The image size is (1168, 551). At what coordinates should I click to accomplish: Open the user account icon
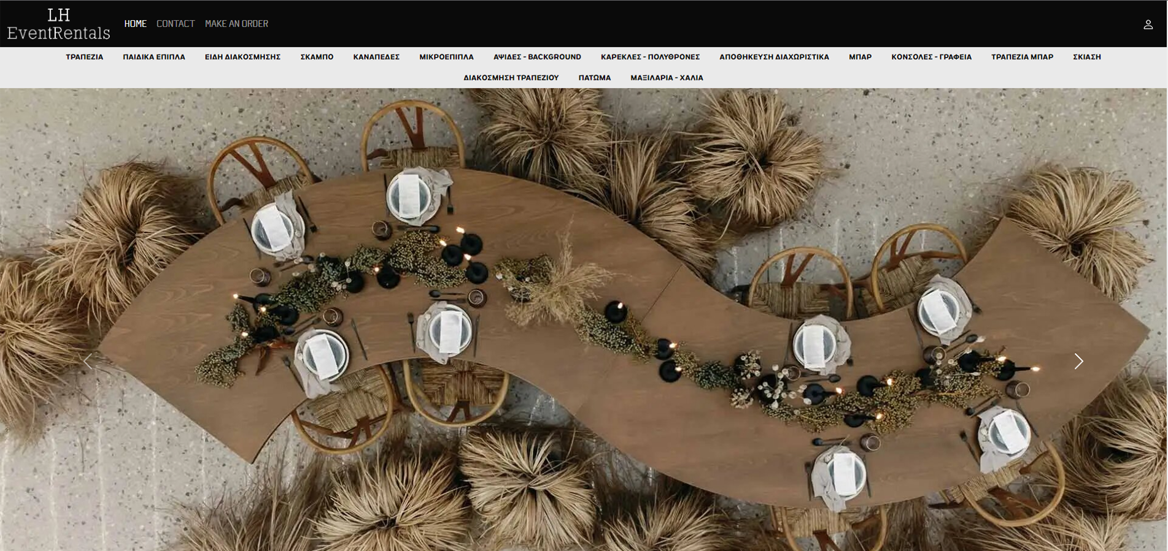click(x=1148, y=25)
